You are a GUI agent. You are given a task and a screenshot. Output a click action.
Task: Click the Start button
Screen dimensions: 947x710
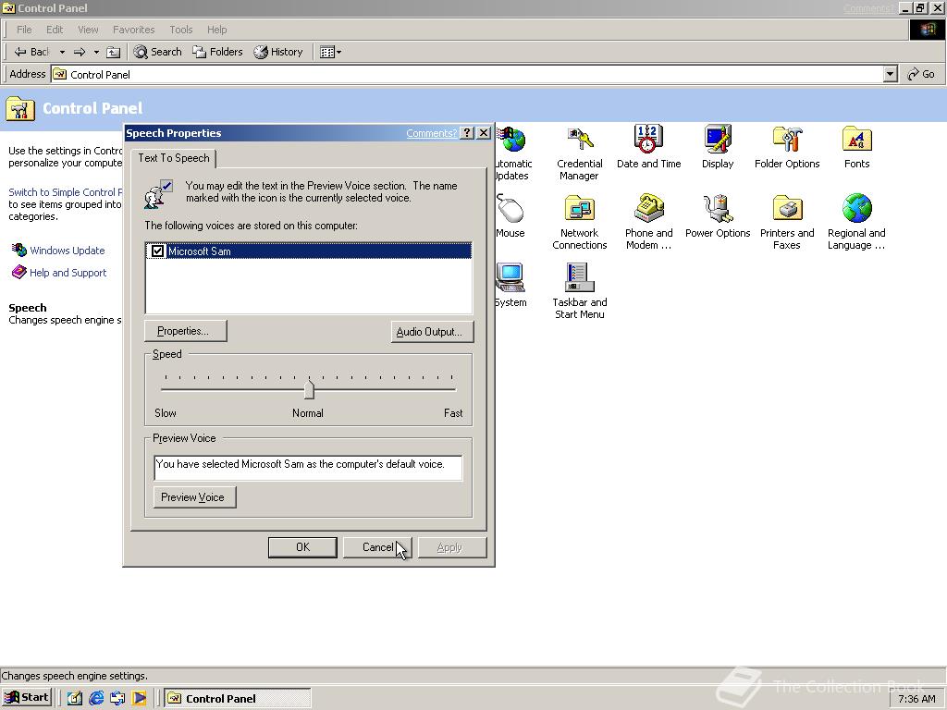(x=27, y=698)
